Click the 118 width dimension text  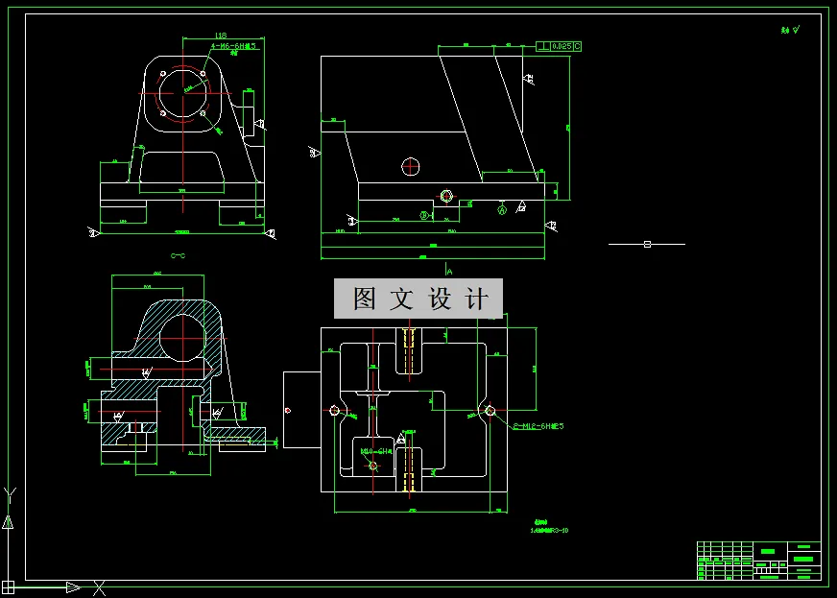point(221,36)
